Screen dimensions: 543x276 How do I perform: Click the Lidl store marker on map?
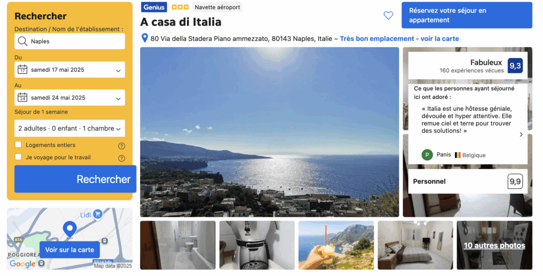(98, 214)
